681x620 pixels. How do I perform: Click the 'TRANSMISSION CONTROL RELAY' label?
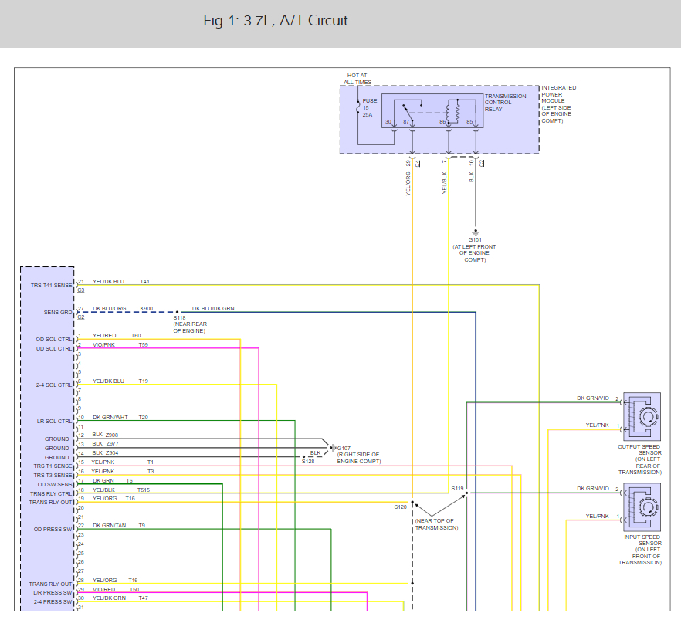tap(505, 103)
